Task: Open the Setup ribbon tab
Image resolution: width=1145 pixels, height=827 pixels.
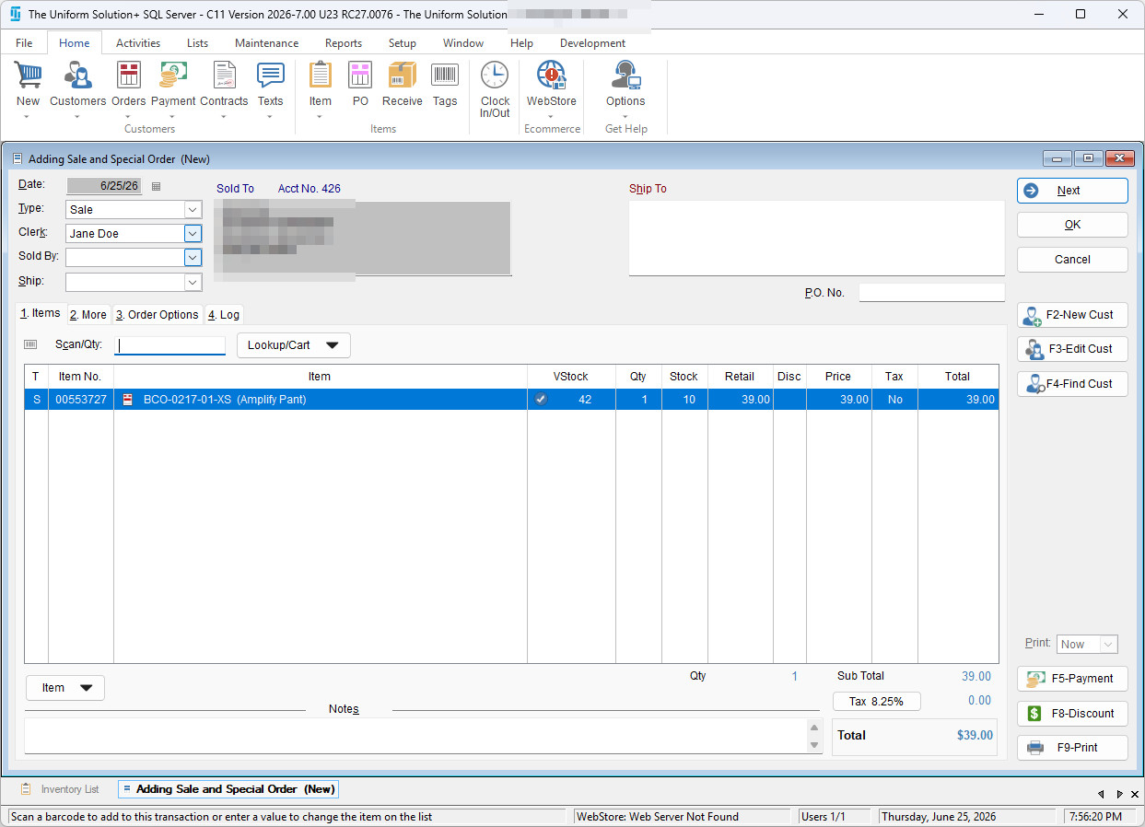Action: click(x=402, y=43)
